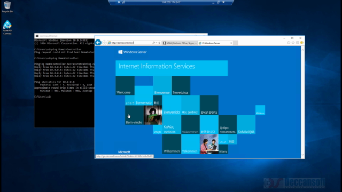The image size is (342, 192).
Task: Select the IIS Windows Server tab
Action: pyautogui.click(x=213, y=43)
